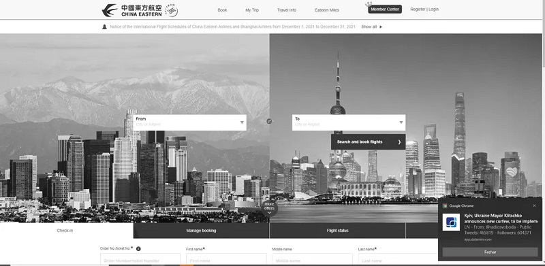Image resolution: width=545 pixels, height=266 pixels.
Task: Click the China Eastern logo
Action: 132,10
